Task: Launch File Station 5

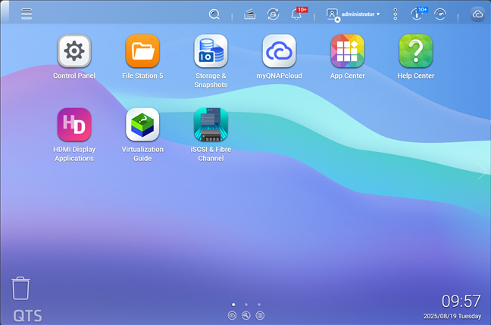Action: 142,51
